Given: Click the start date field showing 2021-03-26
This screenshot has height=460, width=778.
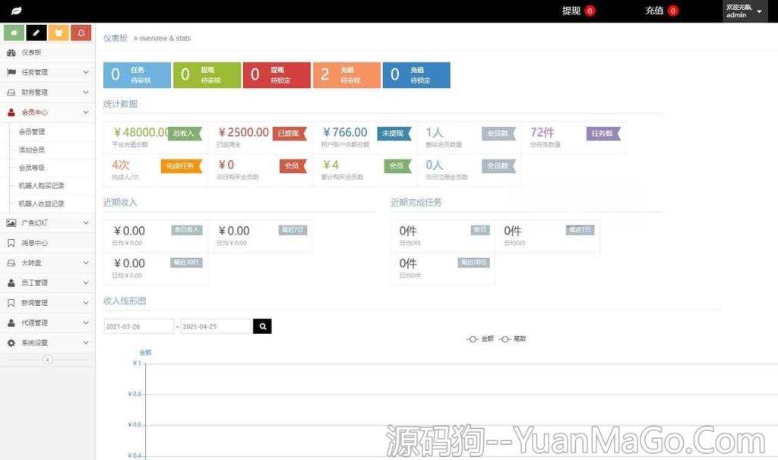Looking at the screenshot, I should click(x=137, y=326).
